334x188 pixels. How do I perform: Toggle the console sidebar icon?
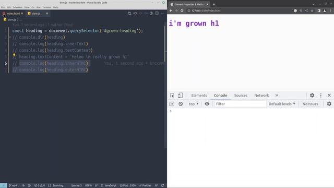point(172,104)
